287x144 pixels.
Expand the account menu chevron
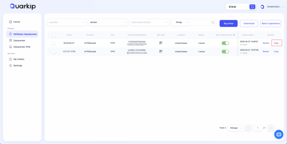click(x=283, y=7)
